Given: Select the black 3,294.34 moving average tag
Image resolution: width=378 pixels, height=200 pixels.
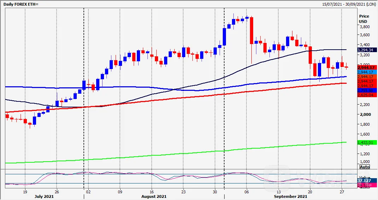Looking at the screenshot, I should (x=366, y=50).
